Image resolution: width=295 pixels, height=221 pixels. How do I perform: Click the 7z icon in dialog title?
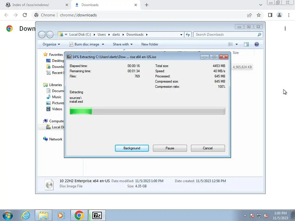(69, 57)
